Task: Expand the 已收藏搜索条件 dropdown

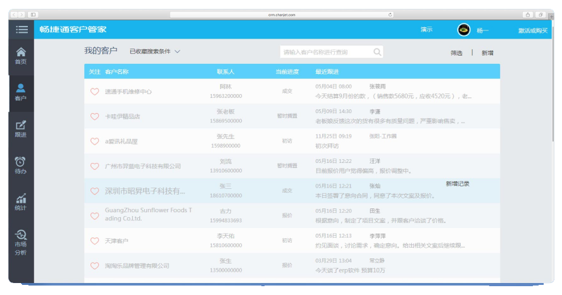Action: pyautogui.click(x=155, y=52)
